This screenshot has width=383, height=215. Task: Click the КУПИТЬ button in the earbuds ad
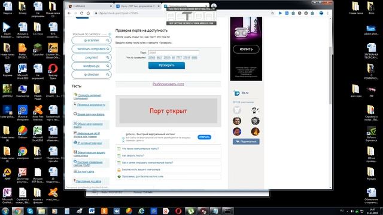[246, 49]
